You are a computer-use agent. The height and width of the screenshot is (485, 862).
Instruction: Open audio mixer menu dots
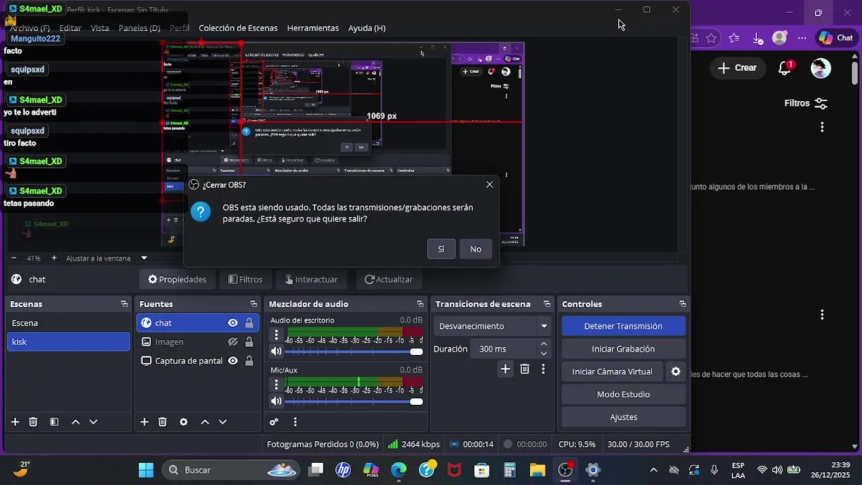click(295, 422)
